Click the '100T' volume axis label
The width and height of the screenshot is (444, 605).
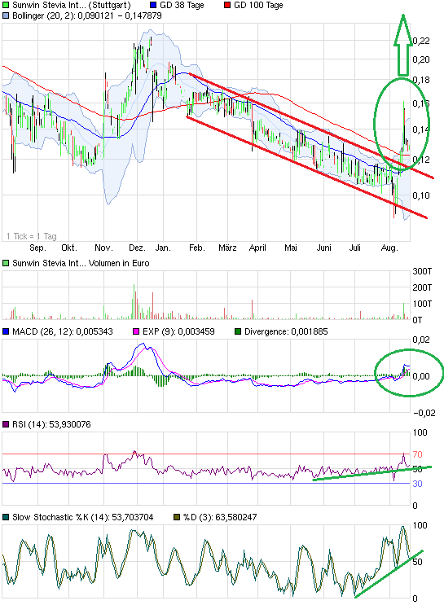click(422, 304)
